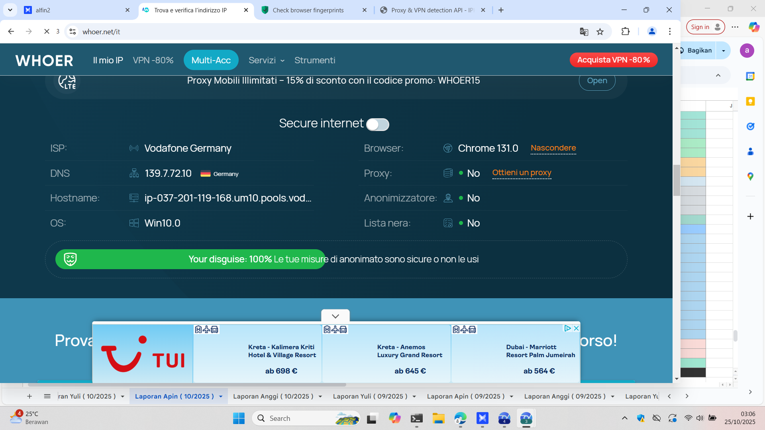Open Copilot app from the taskbar
The image size is (765, 430).
point(394,418)
